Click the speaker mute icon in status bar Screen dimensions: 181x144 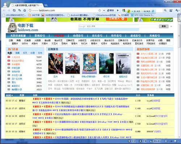point(166,141)
